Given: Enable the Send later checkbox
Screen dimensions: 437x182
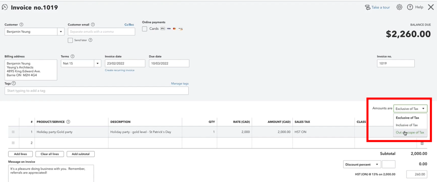Looking at the screenshot, I should [x=70, y=40].
